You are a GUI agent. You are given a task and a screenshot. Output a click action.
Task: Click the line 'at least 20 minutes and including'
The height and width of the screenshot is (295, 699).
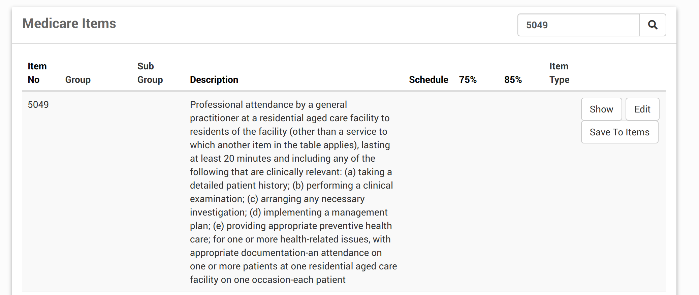[x=282, y=159]
